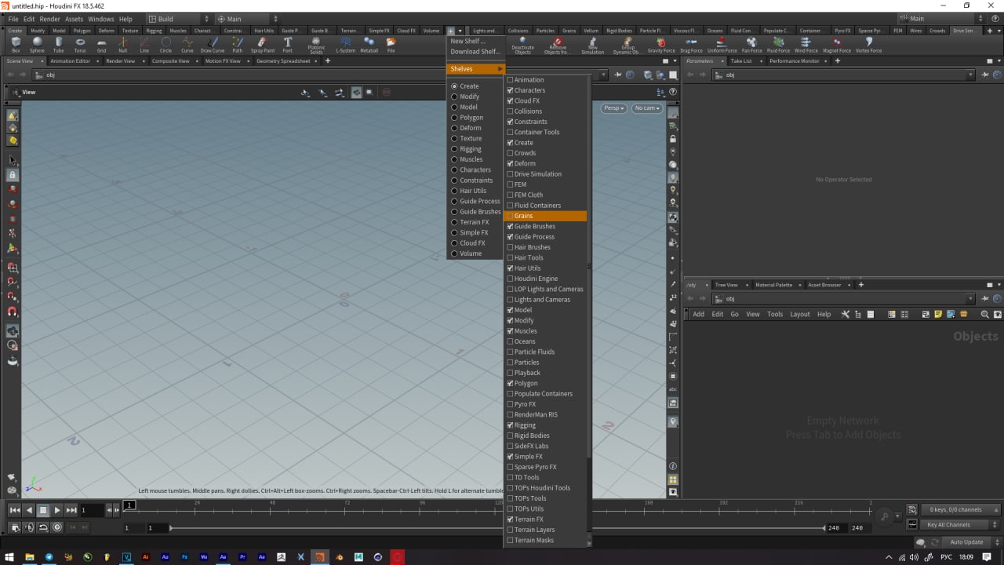Open the network editor Layout menu
The height and width of the screenshot is (565, 1004).
pos(800,315)
